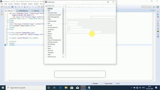This screenshot has height=90, width=160.
Task: Maximize the editor area
Action: click(153, 10)
